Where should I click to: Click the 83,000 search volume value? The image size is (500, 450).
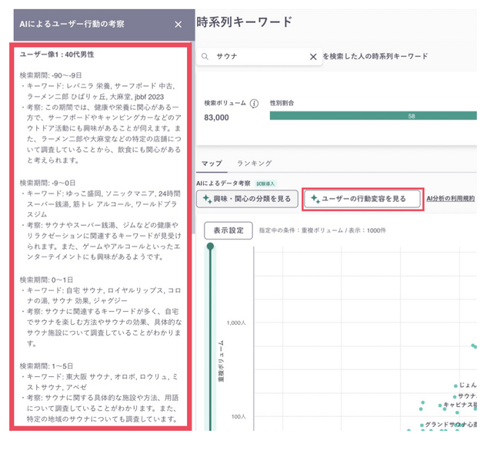(216, 117)
